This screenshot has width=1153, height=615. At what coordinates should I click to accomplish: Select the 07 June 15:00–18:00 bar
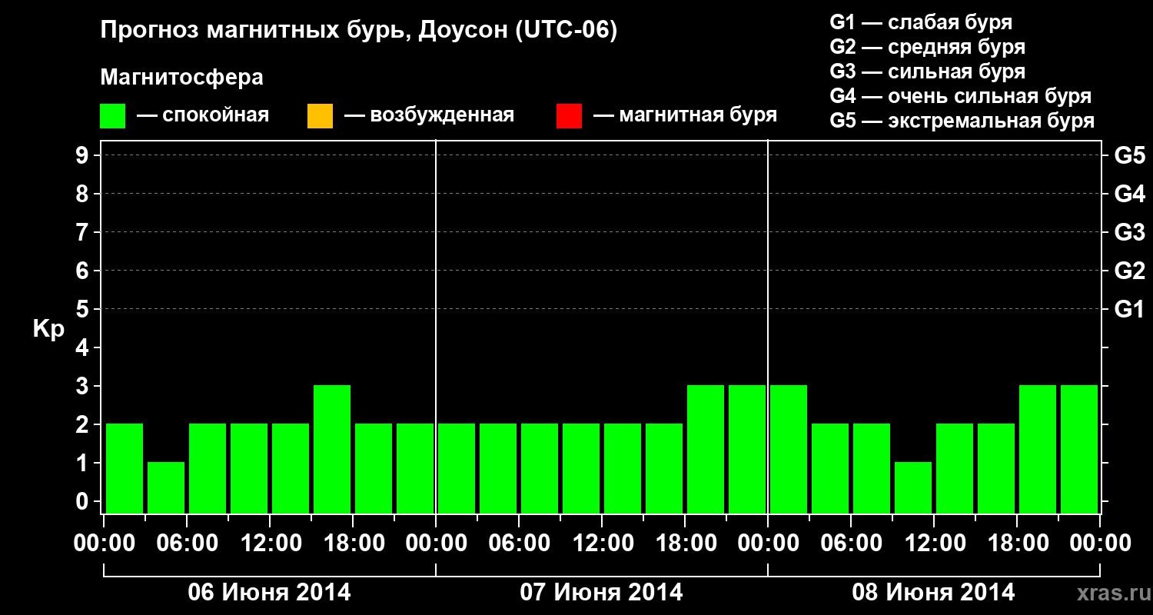[664, 468]
